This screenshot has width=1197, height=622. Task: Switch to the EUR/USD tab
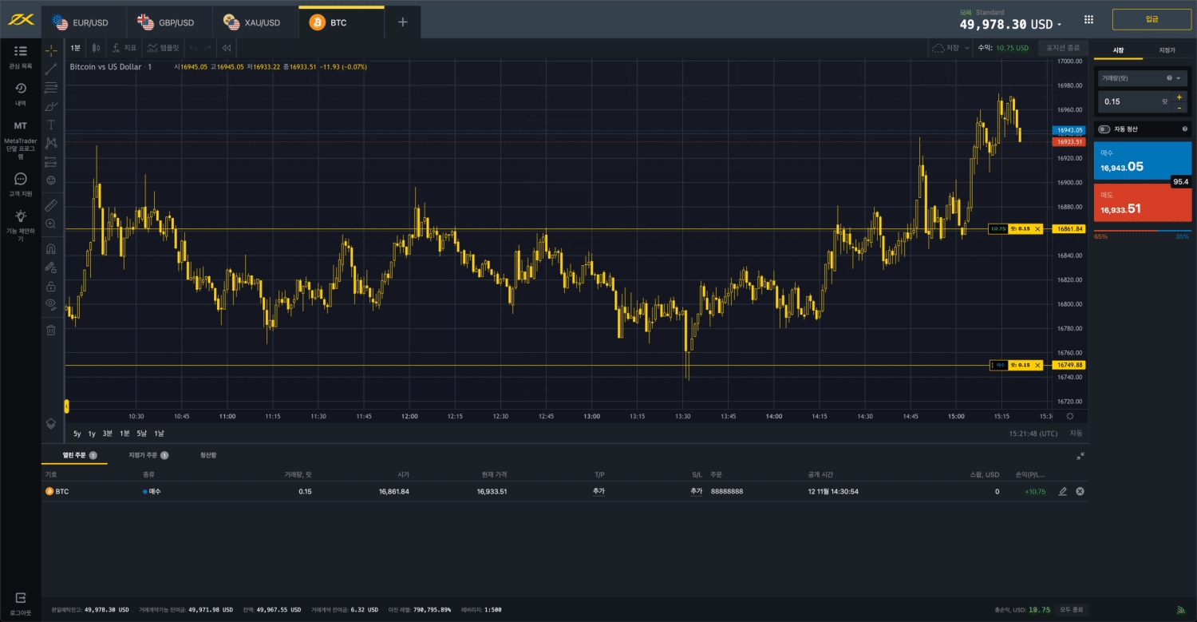coord(84,22)
